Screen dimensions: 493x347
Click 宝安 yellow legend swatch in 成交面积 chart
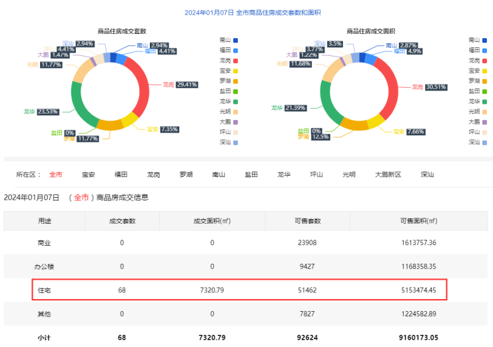click(485, 71)
